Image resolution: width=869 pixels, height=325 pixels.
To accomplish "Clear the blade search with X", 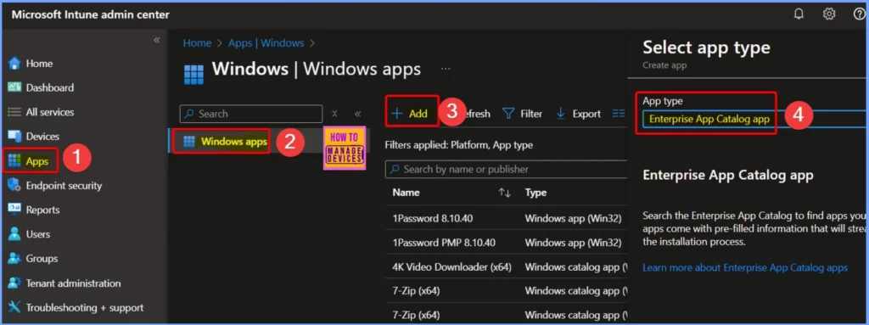I will (334, 114).
